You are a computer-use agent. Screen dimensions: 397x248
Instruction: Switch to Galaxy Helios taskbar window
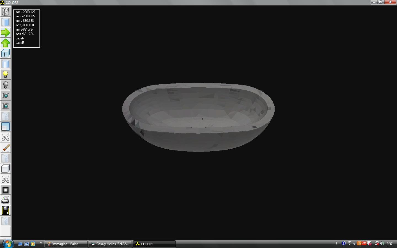(110, 244)
